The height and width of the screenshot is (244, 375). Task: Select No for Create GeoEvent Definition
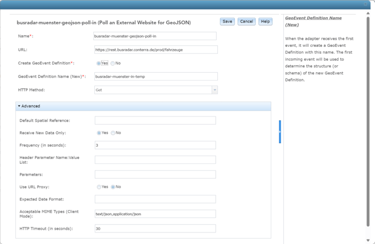(x=113, y=63)
